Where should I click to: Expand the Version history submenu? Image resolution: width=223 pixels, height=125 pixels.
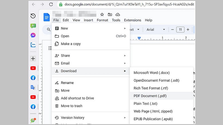click(91, 117)
